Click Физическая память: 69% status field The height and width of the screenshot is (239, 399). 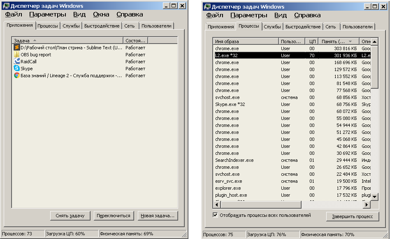[142, 234]
